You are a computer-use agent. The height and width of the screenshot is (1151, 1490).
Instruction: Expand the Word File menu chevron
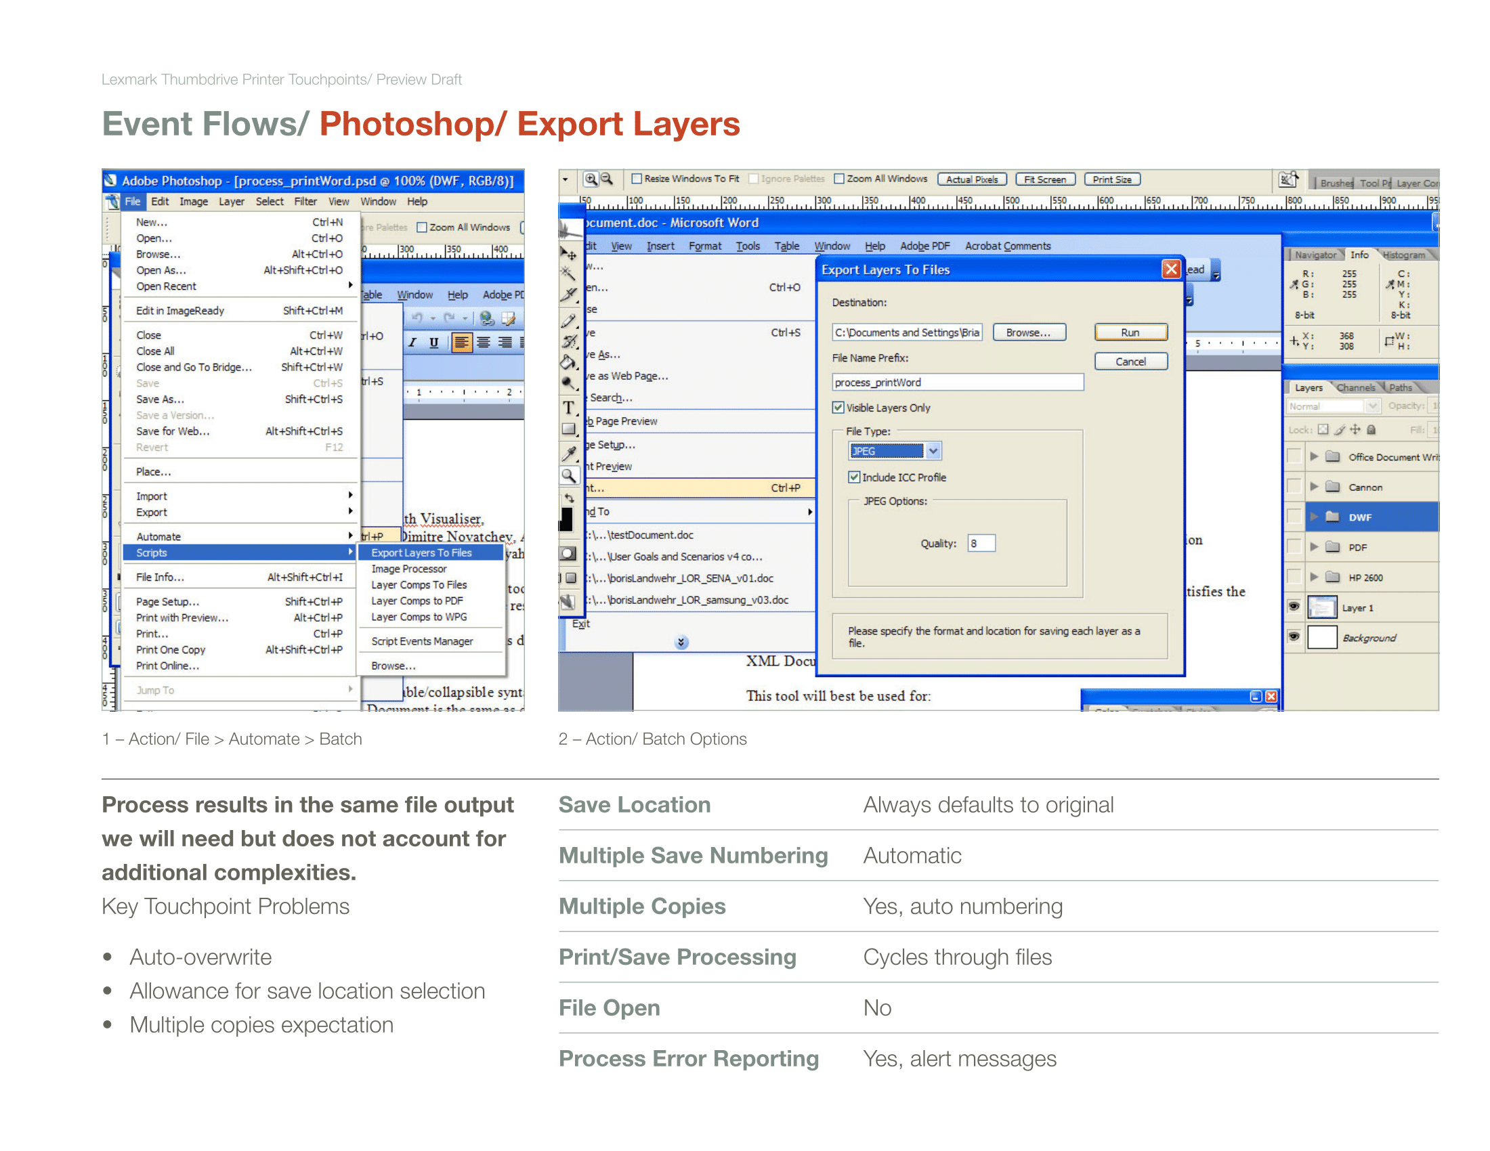pos(681,643)
